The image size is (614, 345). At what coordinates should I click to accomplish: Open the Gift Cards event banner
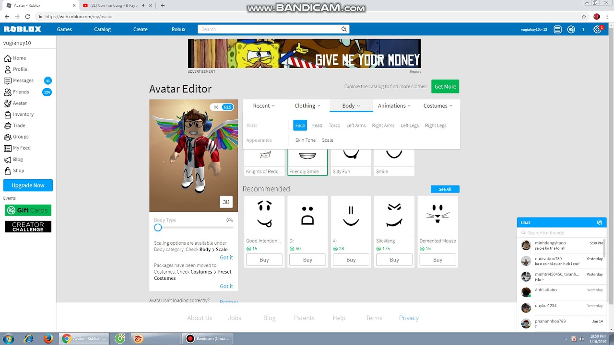coord(28,210)
